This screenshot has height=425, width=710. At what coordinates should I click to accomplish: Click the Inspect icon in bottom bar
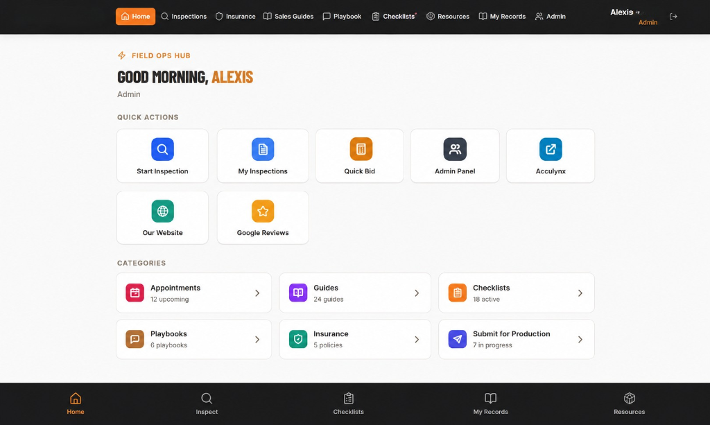pyautogui.click(x=207, y=398)
